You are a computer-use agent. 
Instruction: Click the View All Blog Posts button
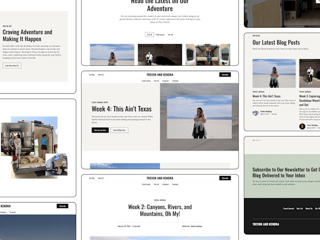click(120, 130)
